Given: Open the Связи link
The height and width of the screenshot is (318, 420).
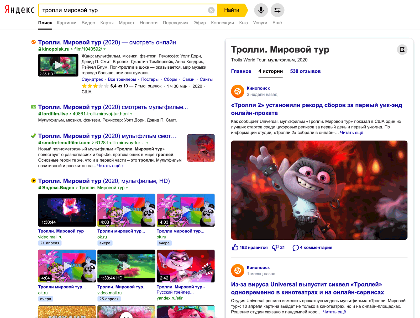Looking at the screenshot, I should tap(188, 79).
